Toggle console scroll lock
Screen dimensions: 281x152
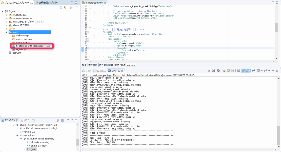coord(229,71)
